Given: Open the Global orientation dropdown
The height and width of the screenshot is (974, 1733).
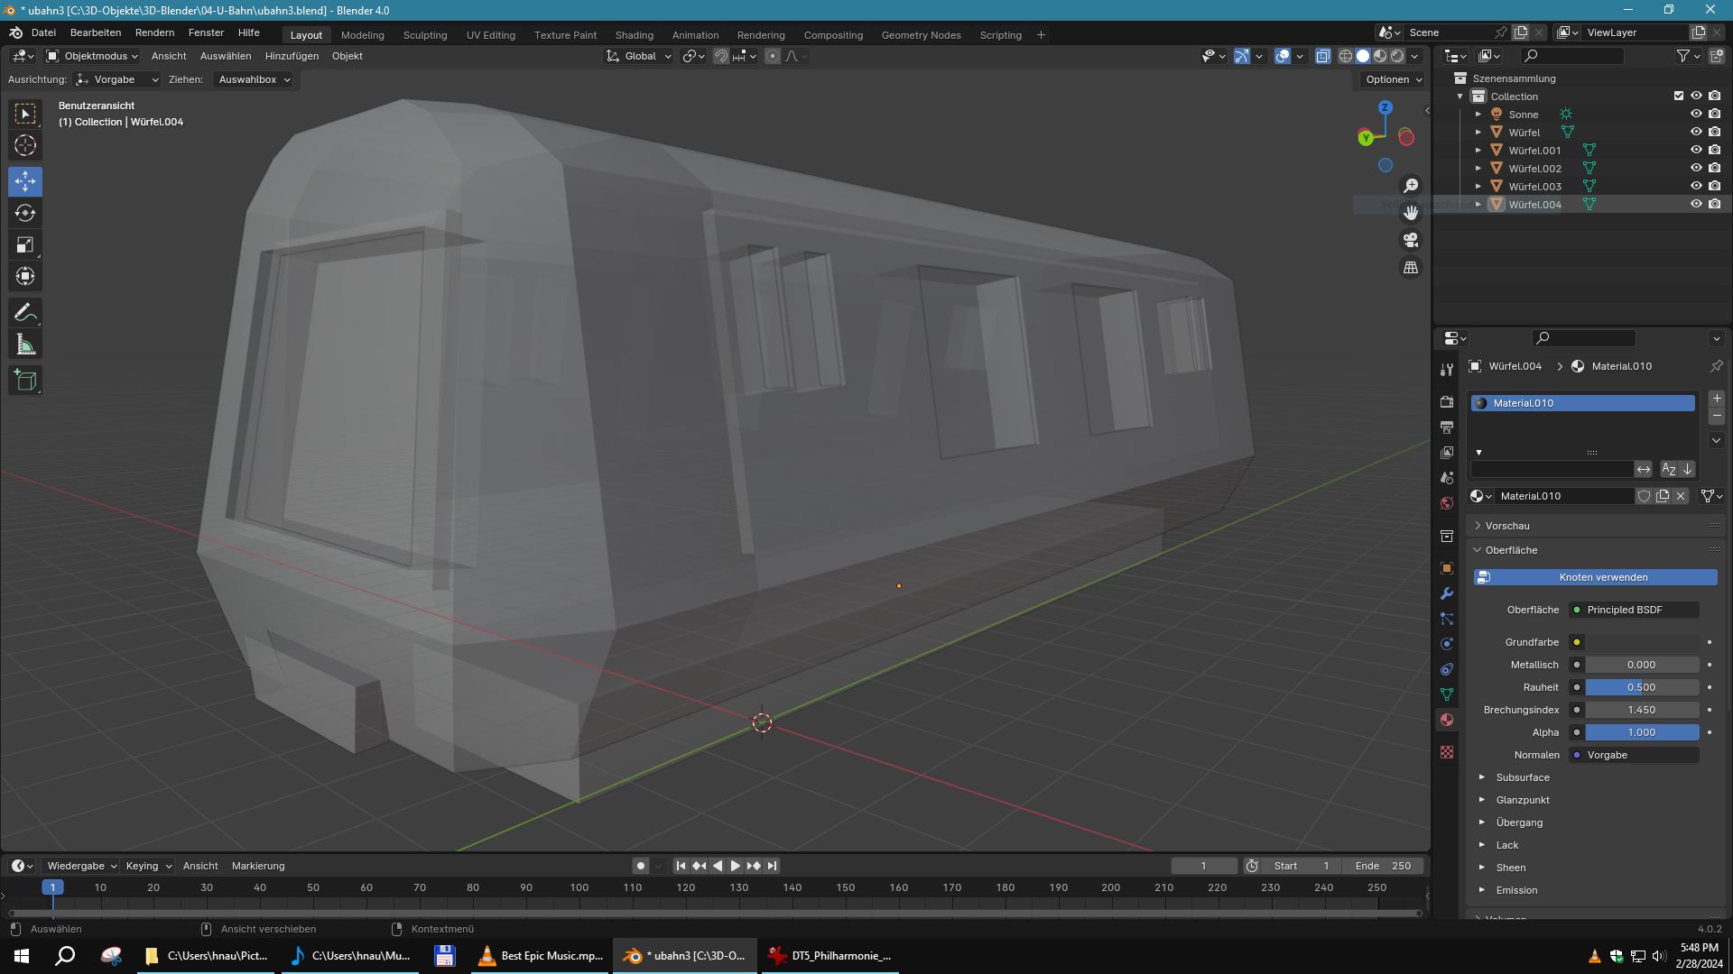Looking at the screenshot, I should coord(639,56).
